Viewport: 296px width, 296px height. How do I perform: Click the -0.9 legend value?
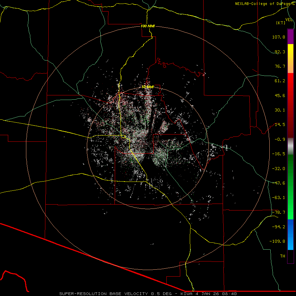[x=280, y=139]
